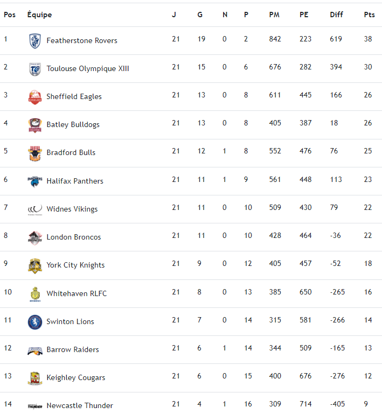Click the Featherstone Rovers team logo
382x414 pixels.
[34, 41]
